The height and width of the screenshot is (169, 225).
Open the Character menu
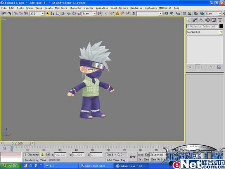pyautogui.click(x=76, y=8)
